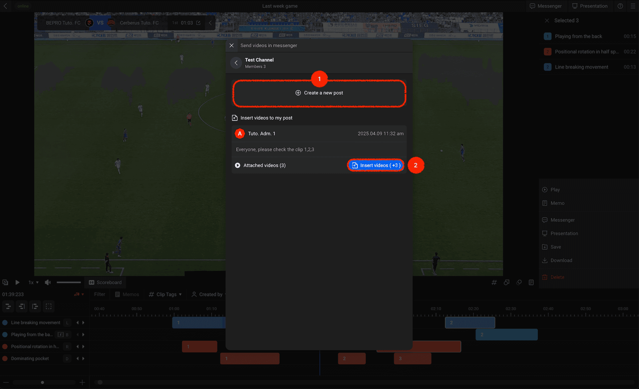Click the help question mark icon

(620, 6)
